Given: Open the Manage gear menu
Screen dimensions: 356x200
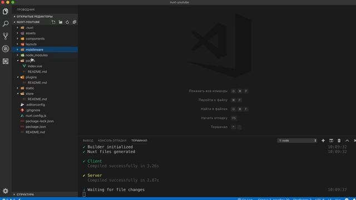Looking at the screenshot, I should (6, 191).
